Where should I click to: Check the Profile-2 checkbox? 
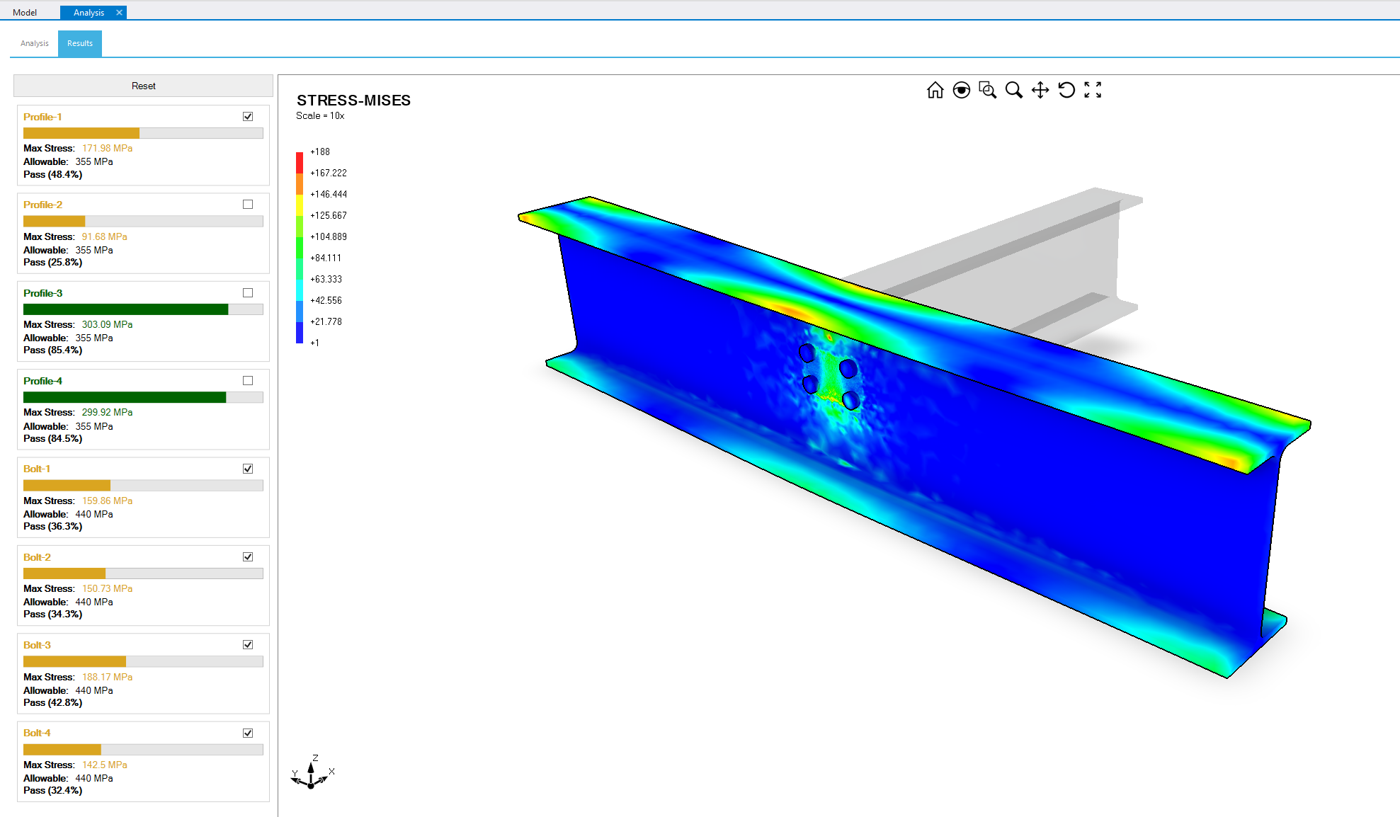point(248,205)
